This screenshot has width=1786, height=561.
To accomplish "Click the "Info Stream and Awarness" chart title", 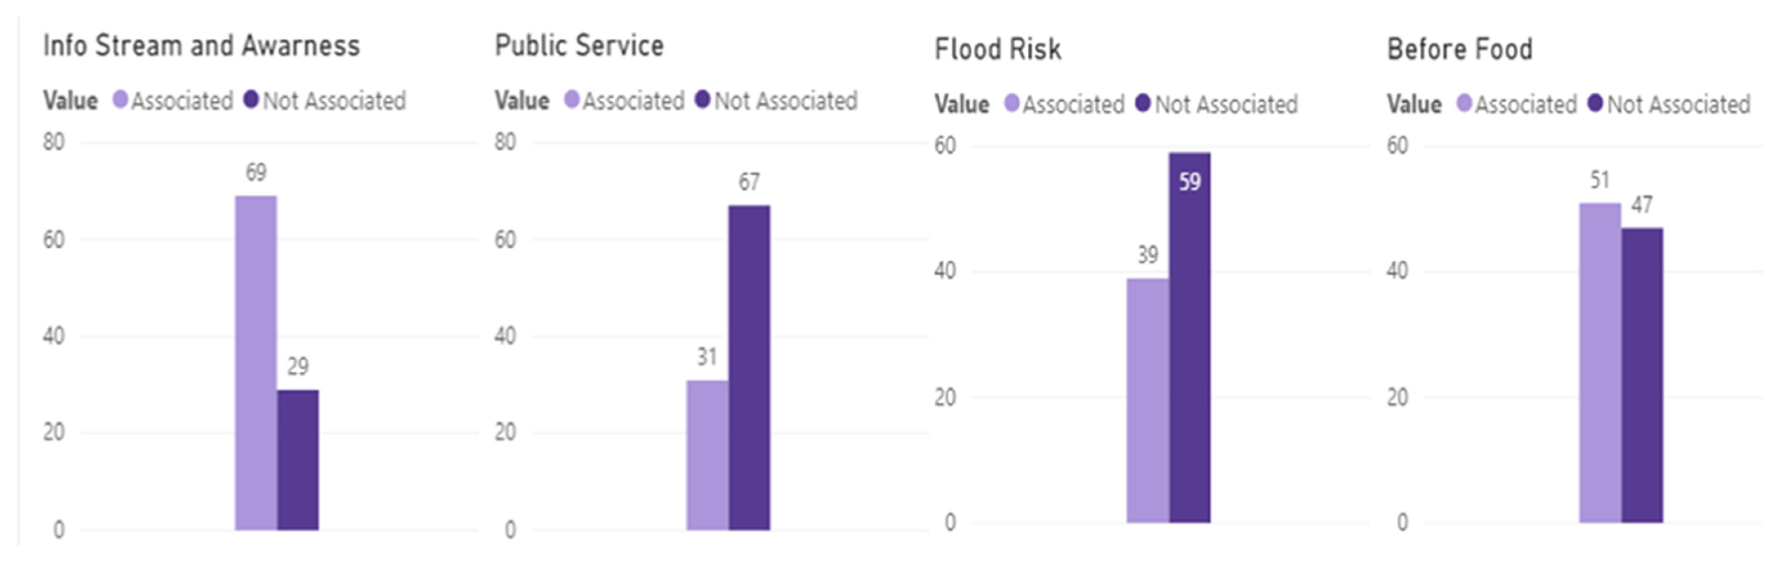I will coord(201,46).
